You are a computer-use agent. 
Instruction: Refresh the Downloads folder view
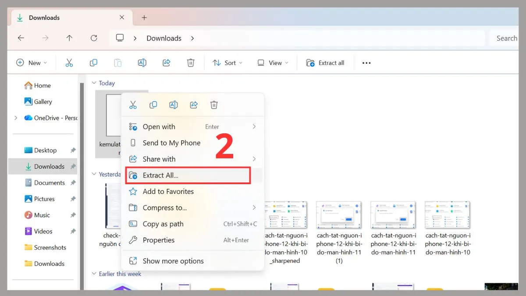click(x=94, y=38)
